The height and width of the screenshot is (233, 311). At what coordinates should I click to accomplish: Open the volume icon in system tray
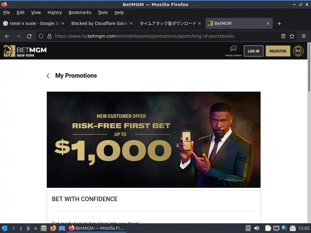coord(257,228)
